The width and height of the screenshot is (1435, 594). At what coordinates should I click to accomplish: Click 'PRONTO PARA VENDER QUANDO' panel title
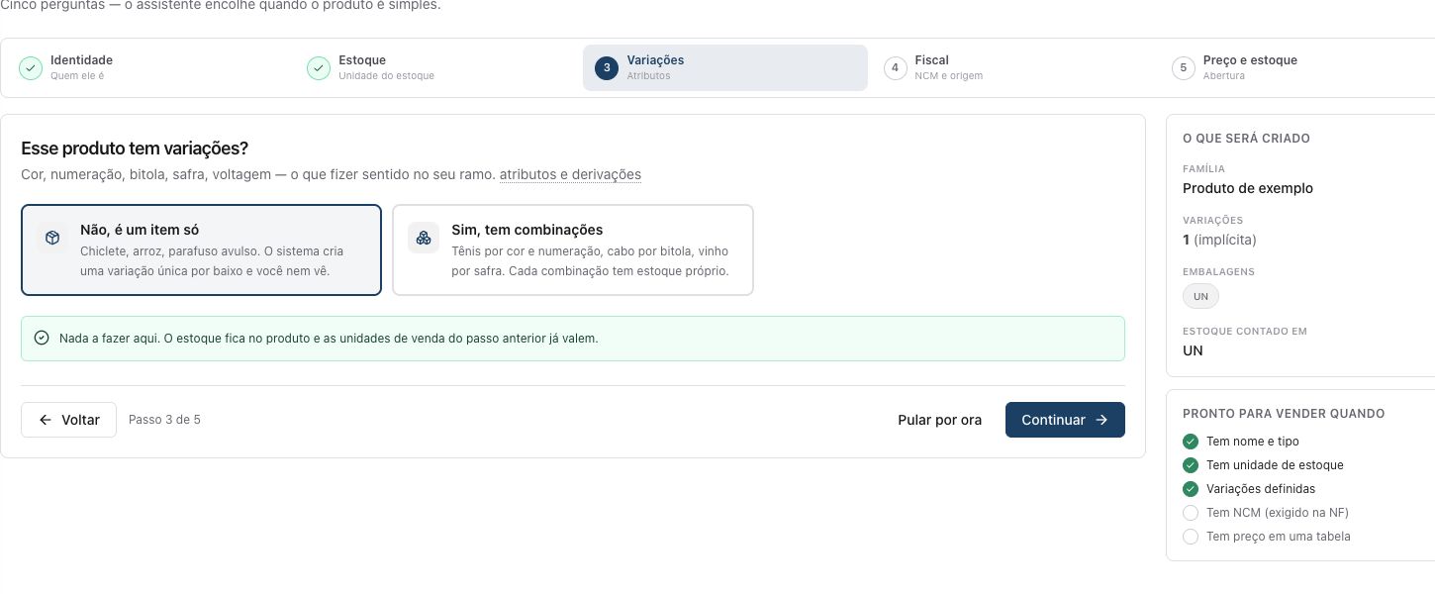[1284, 414]
